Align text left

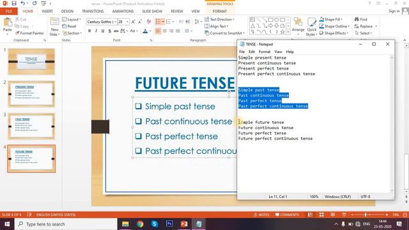158,31
